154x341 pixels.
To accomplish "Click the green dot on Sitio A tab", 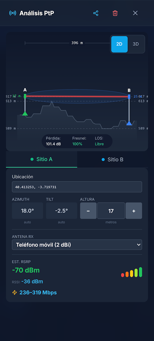I will [32, 159].
